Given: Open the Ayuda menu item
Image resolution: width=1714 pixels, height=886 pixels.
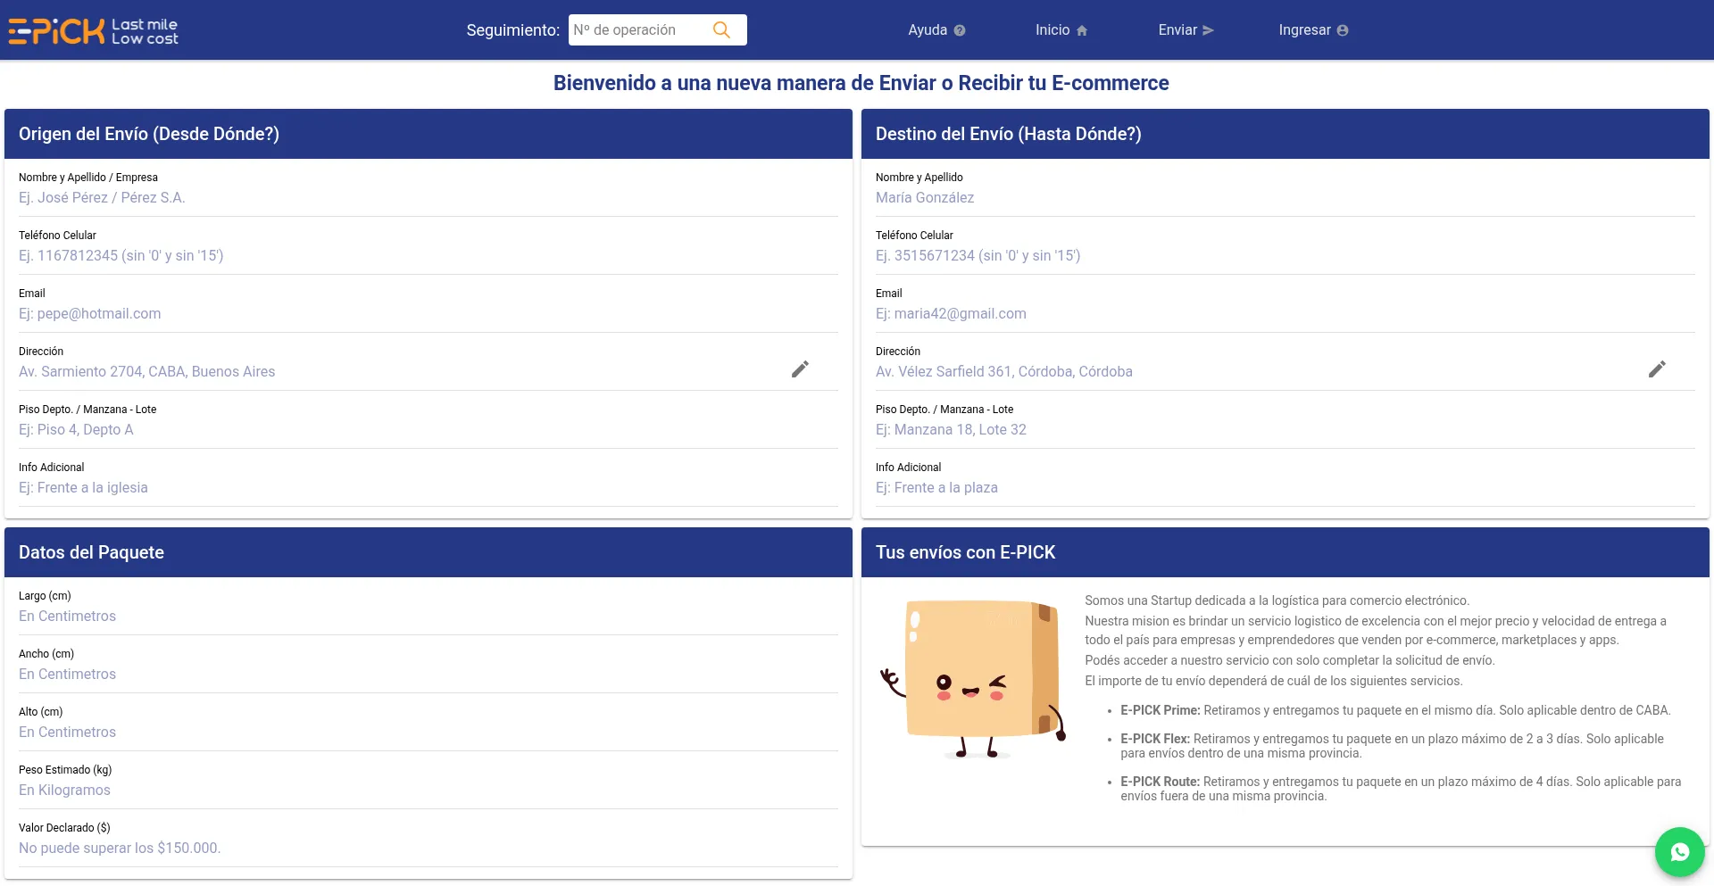Looking at the screenshot, I should tap(936, 30).
